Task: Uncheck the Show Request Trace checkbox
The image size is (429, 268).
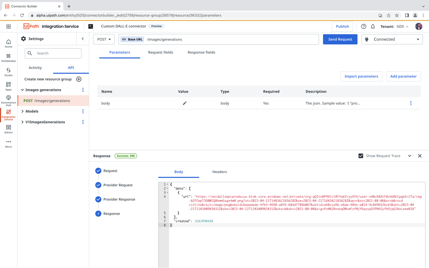Action: [x=361, y=156]
